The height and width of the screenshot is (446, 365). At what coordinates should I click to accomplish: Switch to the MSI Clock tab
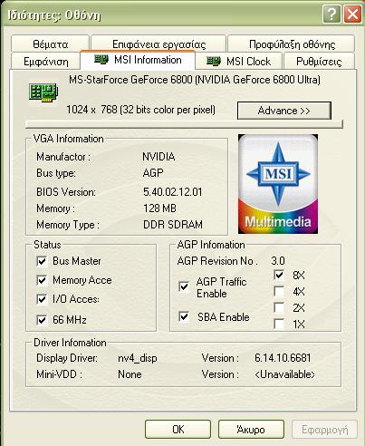point(239,62)
